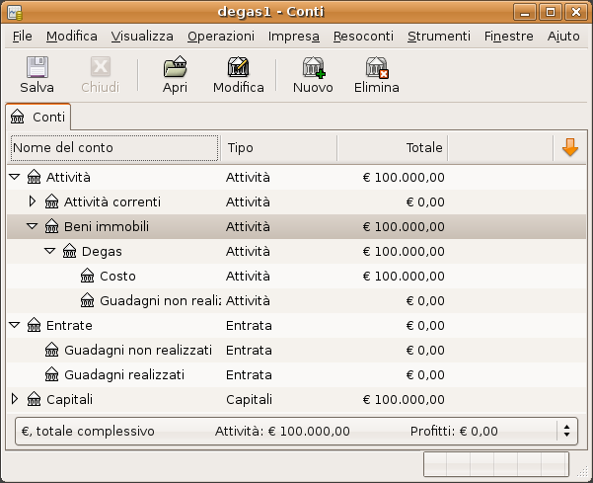Expand the Attività correnti account

[x=32, y=201]
